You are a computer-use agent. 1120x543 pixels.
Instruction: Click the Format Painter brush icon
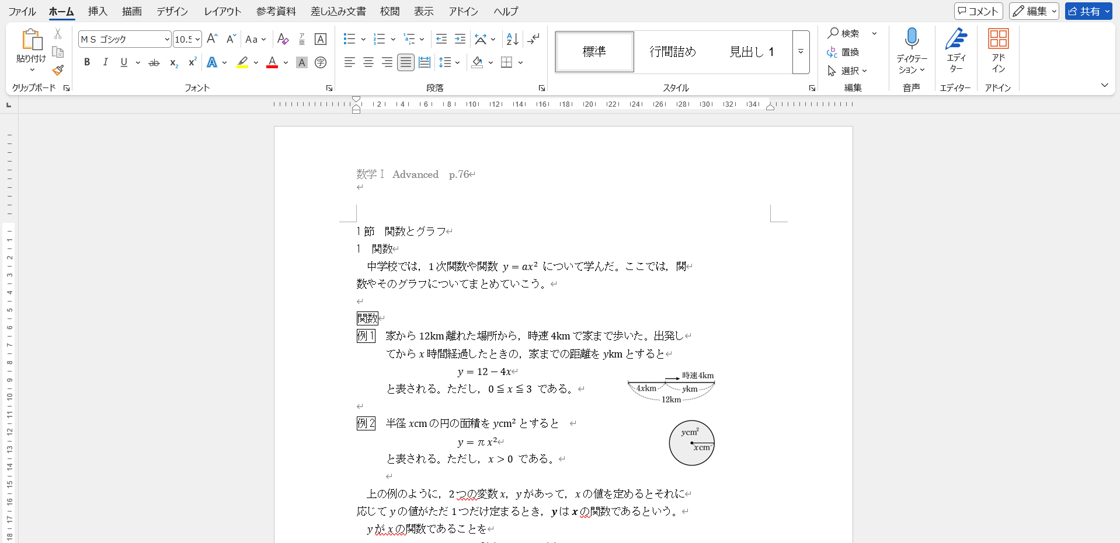click(x=58, y=71)
